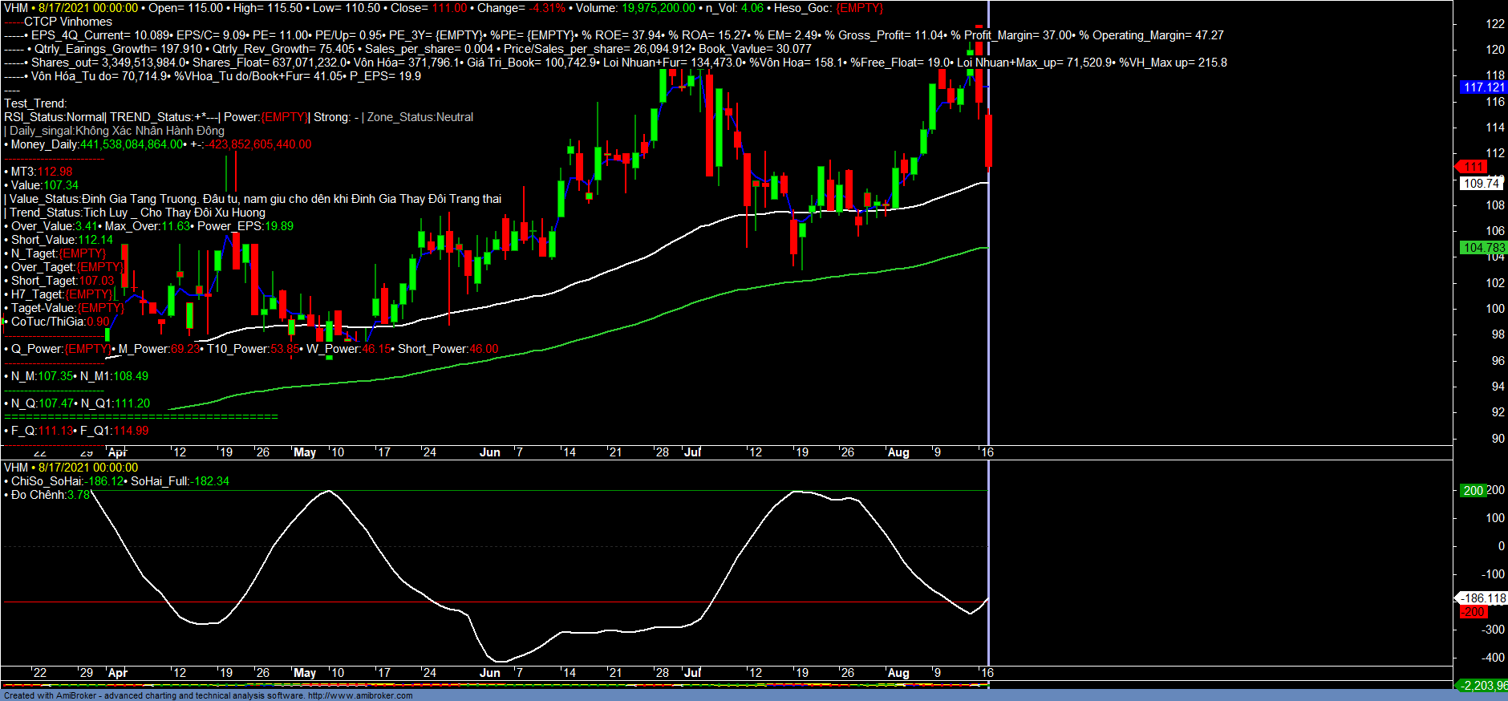Viewport: 1508px width, 701px height.
Task: Click the CTCP Vinhomes company title text
Action: [68, 22]
